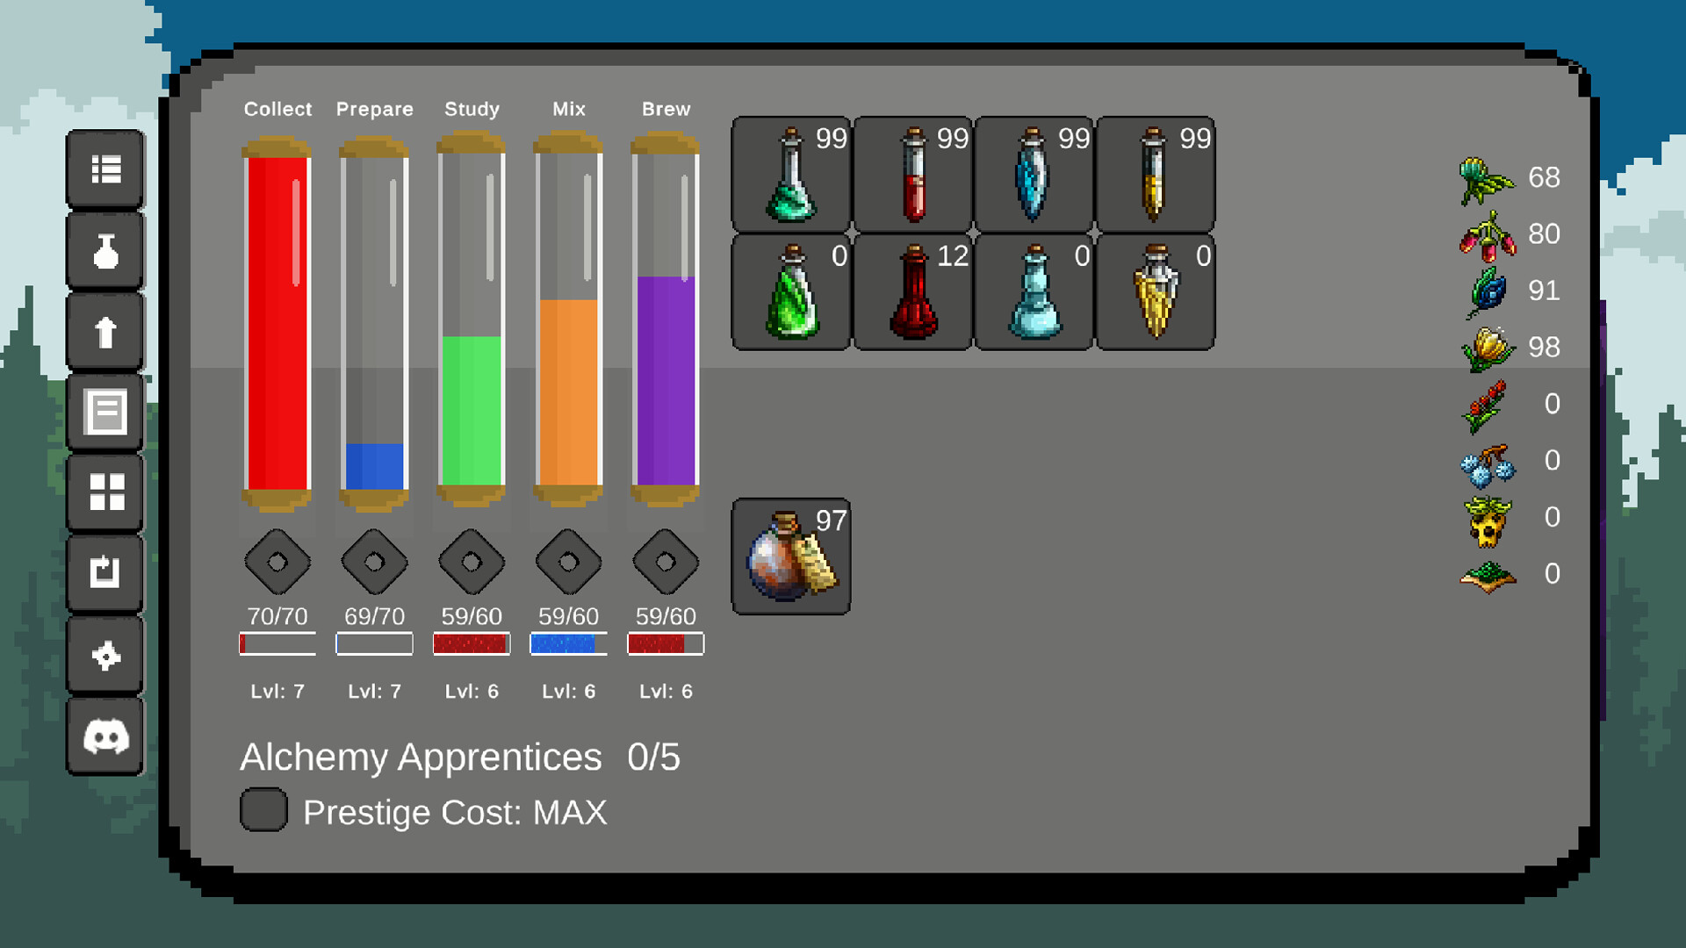Select the green flask showing 99
Screen dimensions: 1686x948
point(789,173)
